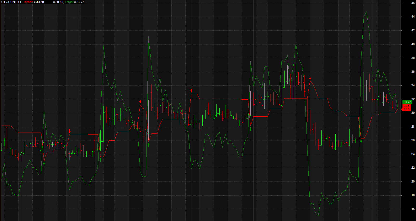Screen dimensions: 416x221
Task: Select the green Target = 30.75 label
Action: point(75,2)
